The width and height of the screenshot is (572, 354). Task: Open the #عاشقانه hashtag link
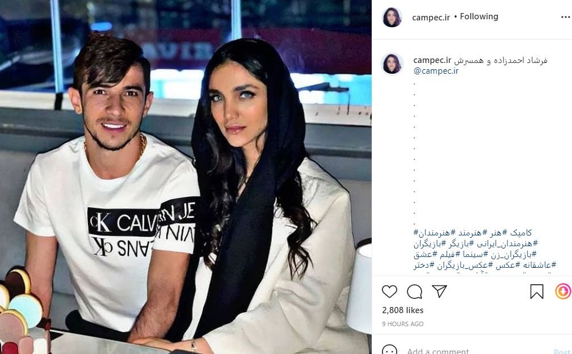pos(536,265)
